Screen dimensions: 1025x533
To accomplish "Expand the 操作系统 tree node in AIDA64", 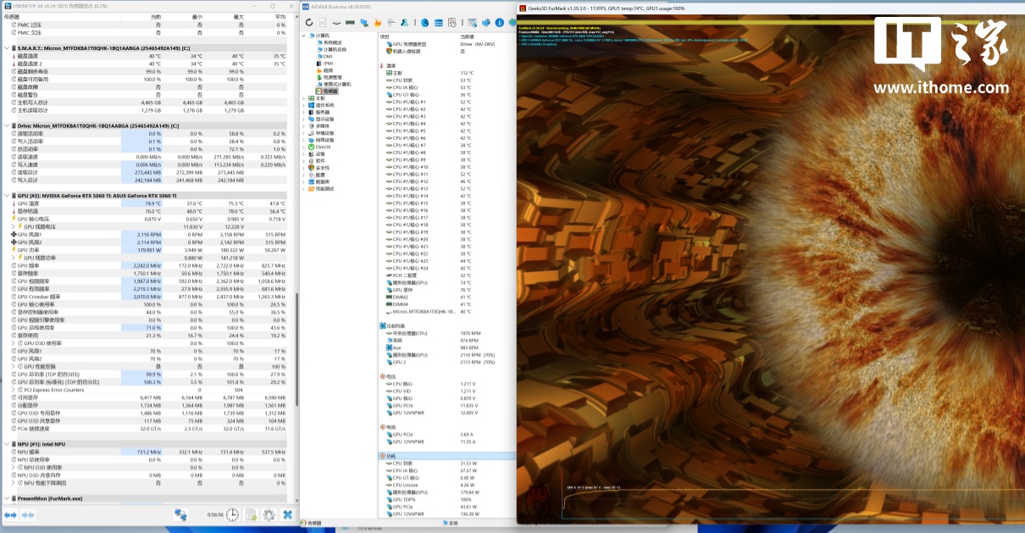I will [x=305, y=105].
